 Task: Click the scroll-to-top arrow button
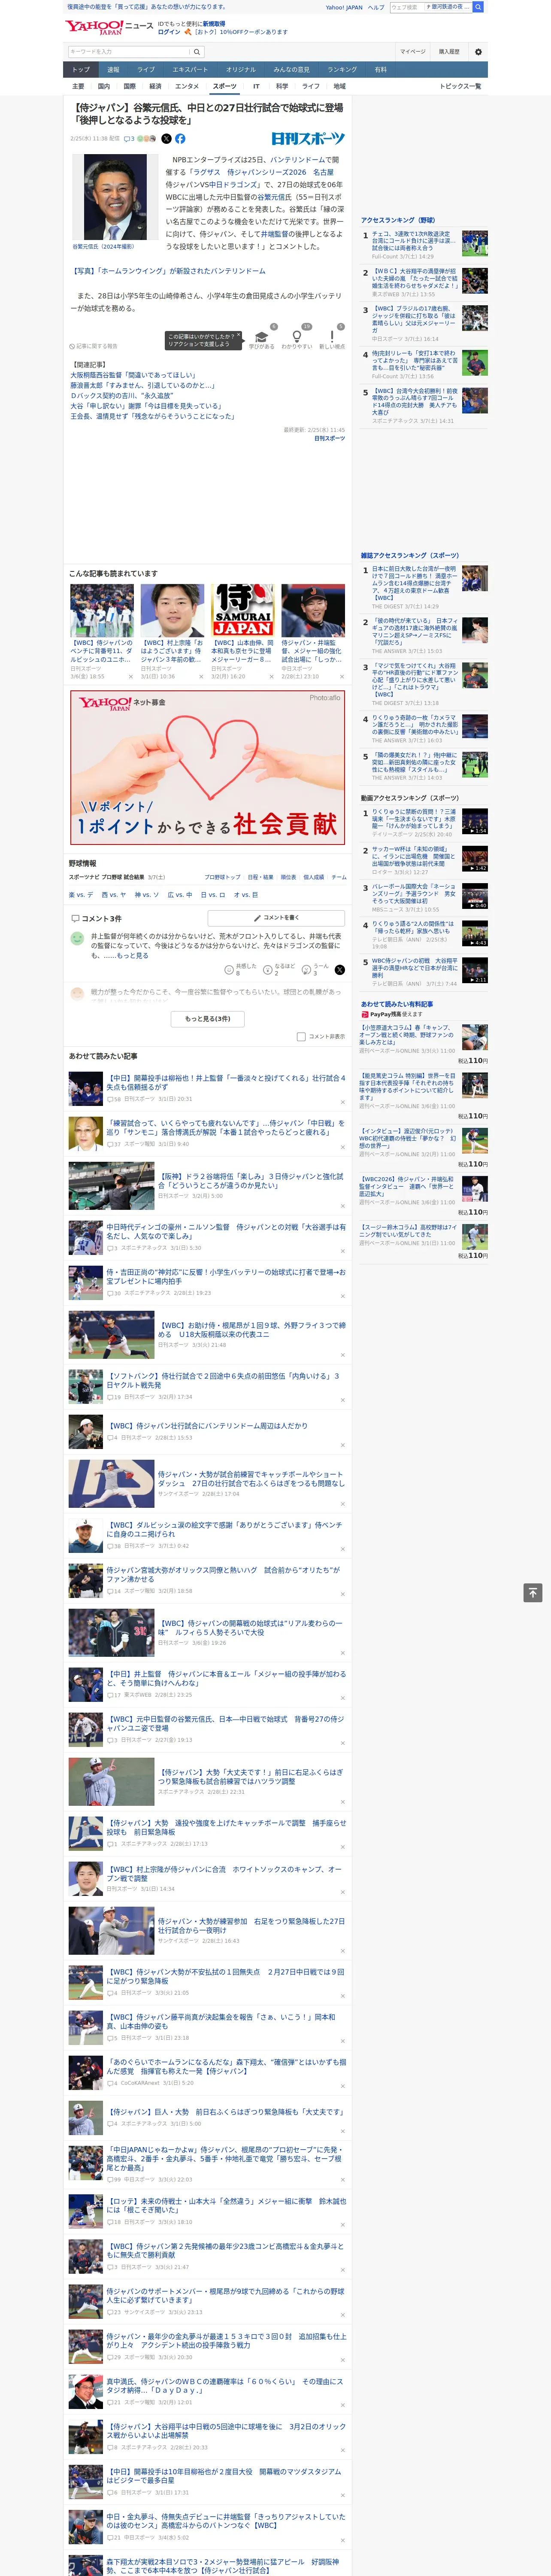click(533, 1593)
